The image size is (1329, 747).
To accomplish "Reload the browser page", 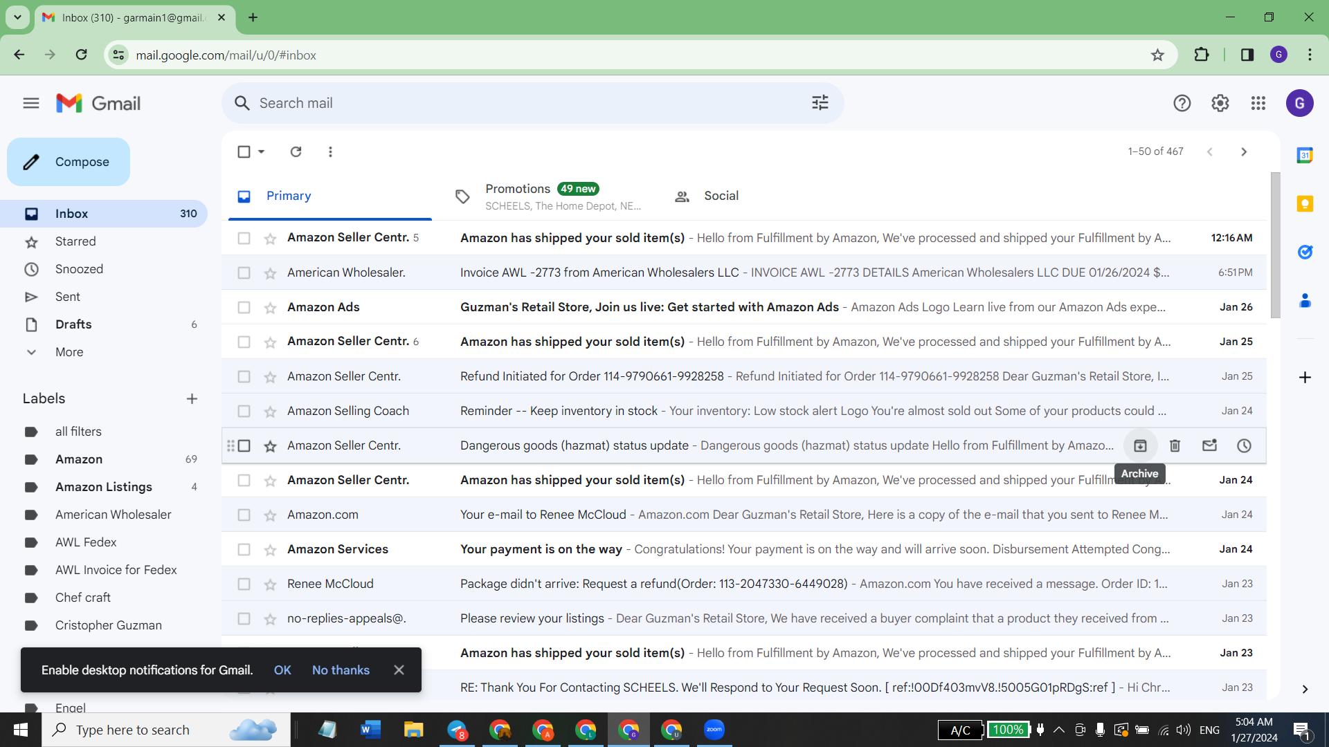I will 81,55.
